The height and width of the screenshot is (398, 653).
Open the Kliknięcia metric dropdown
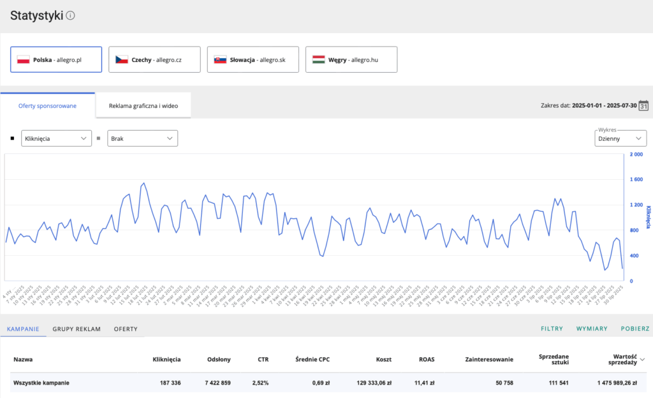[x=56, y=138]
